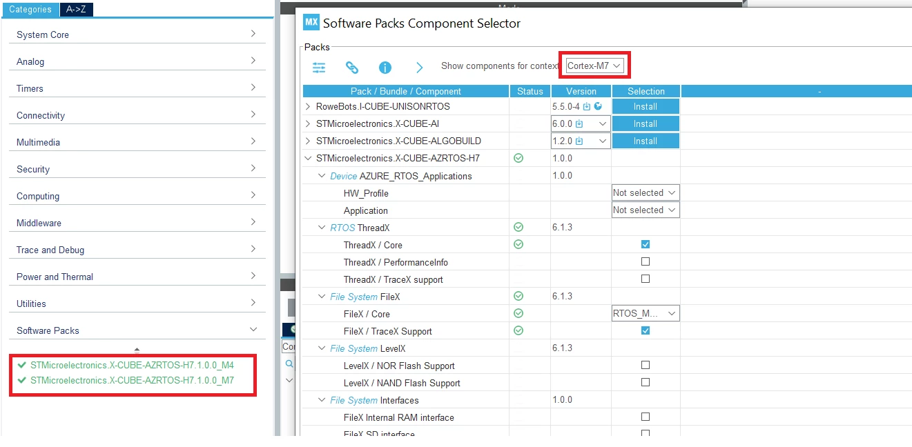Uncheck the ThreadX / Core checkbox
This screenshot has width=912, height=447.
646,244
